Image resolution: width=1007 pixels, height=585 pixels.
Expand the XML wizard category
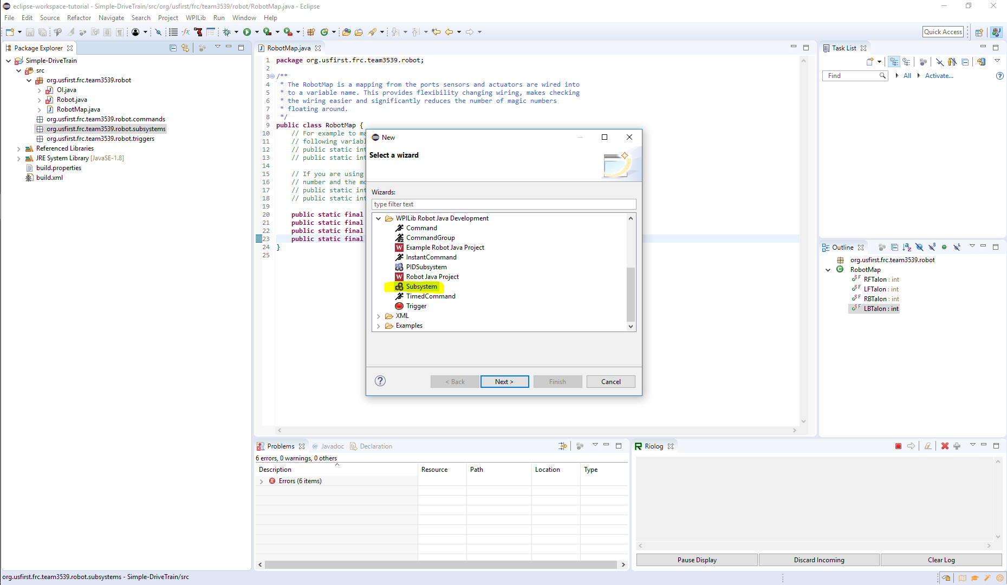coord(378,316)
